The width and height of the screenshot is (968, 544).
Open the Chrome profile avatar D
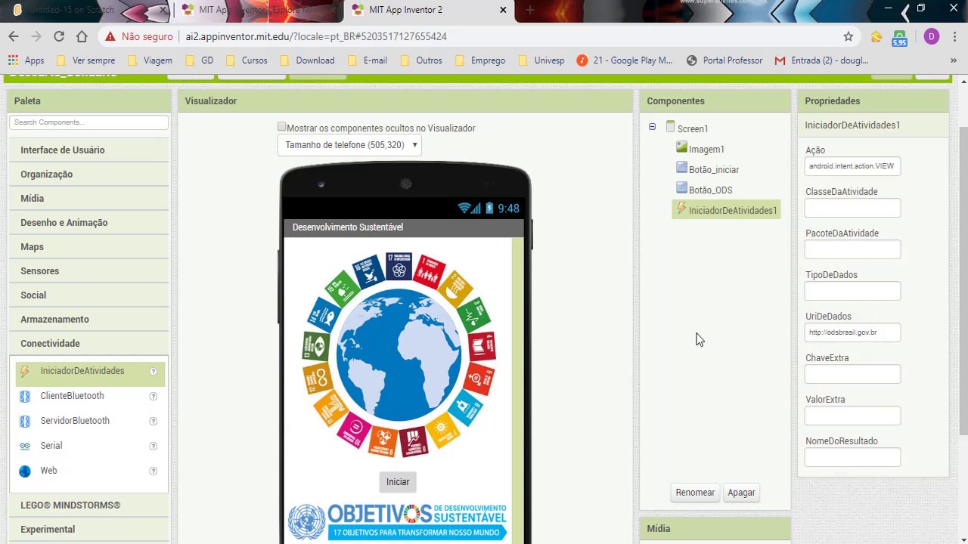point(931,36)
